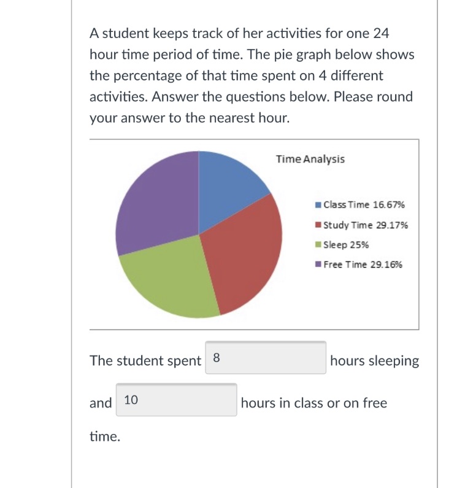The height and width of the screenshot is (488, 457).
Task: Click the green Sleep legend swatch
Action: click(318, 245)
